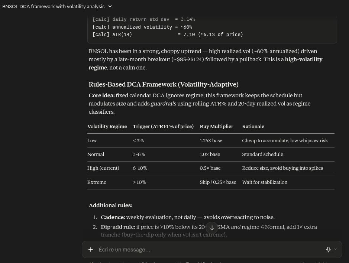Click the 'Volatility Regime' column header
This screenshot has width=349, height=263.
pos(107,126)
